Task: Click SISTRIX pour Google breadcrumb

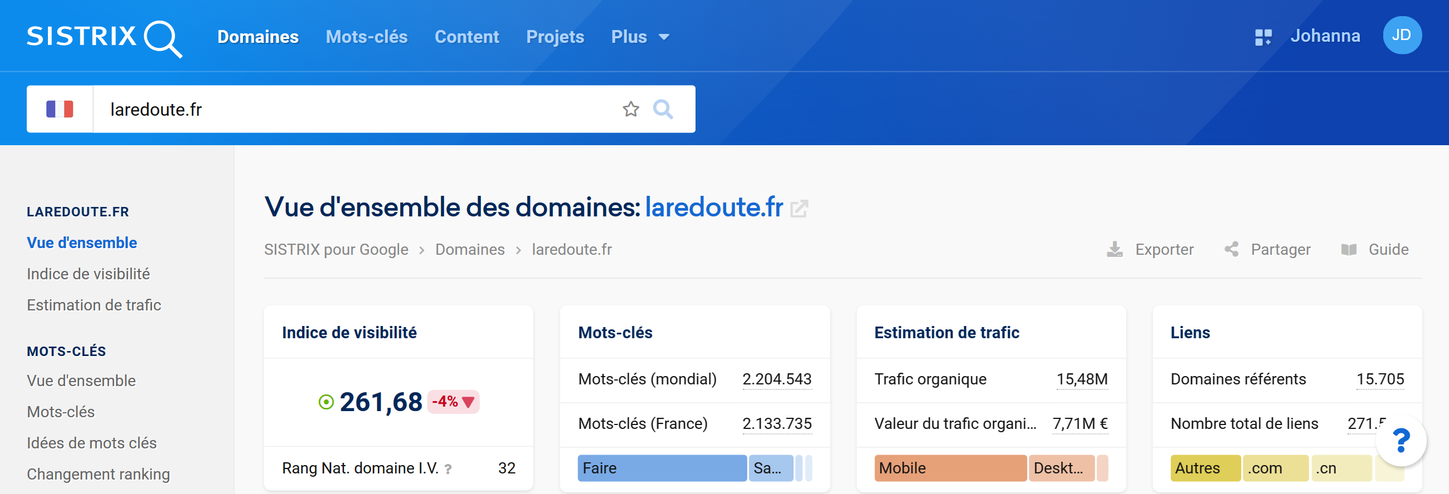Action: click(x=337, y=249)
